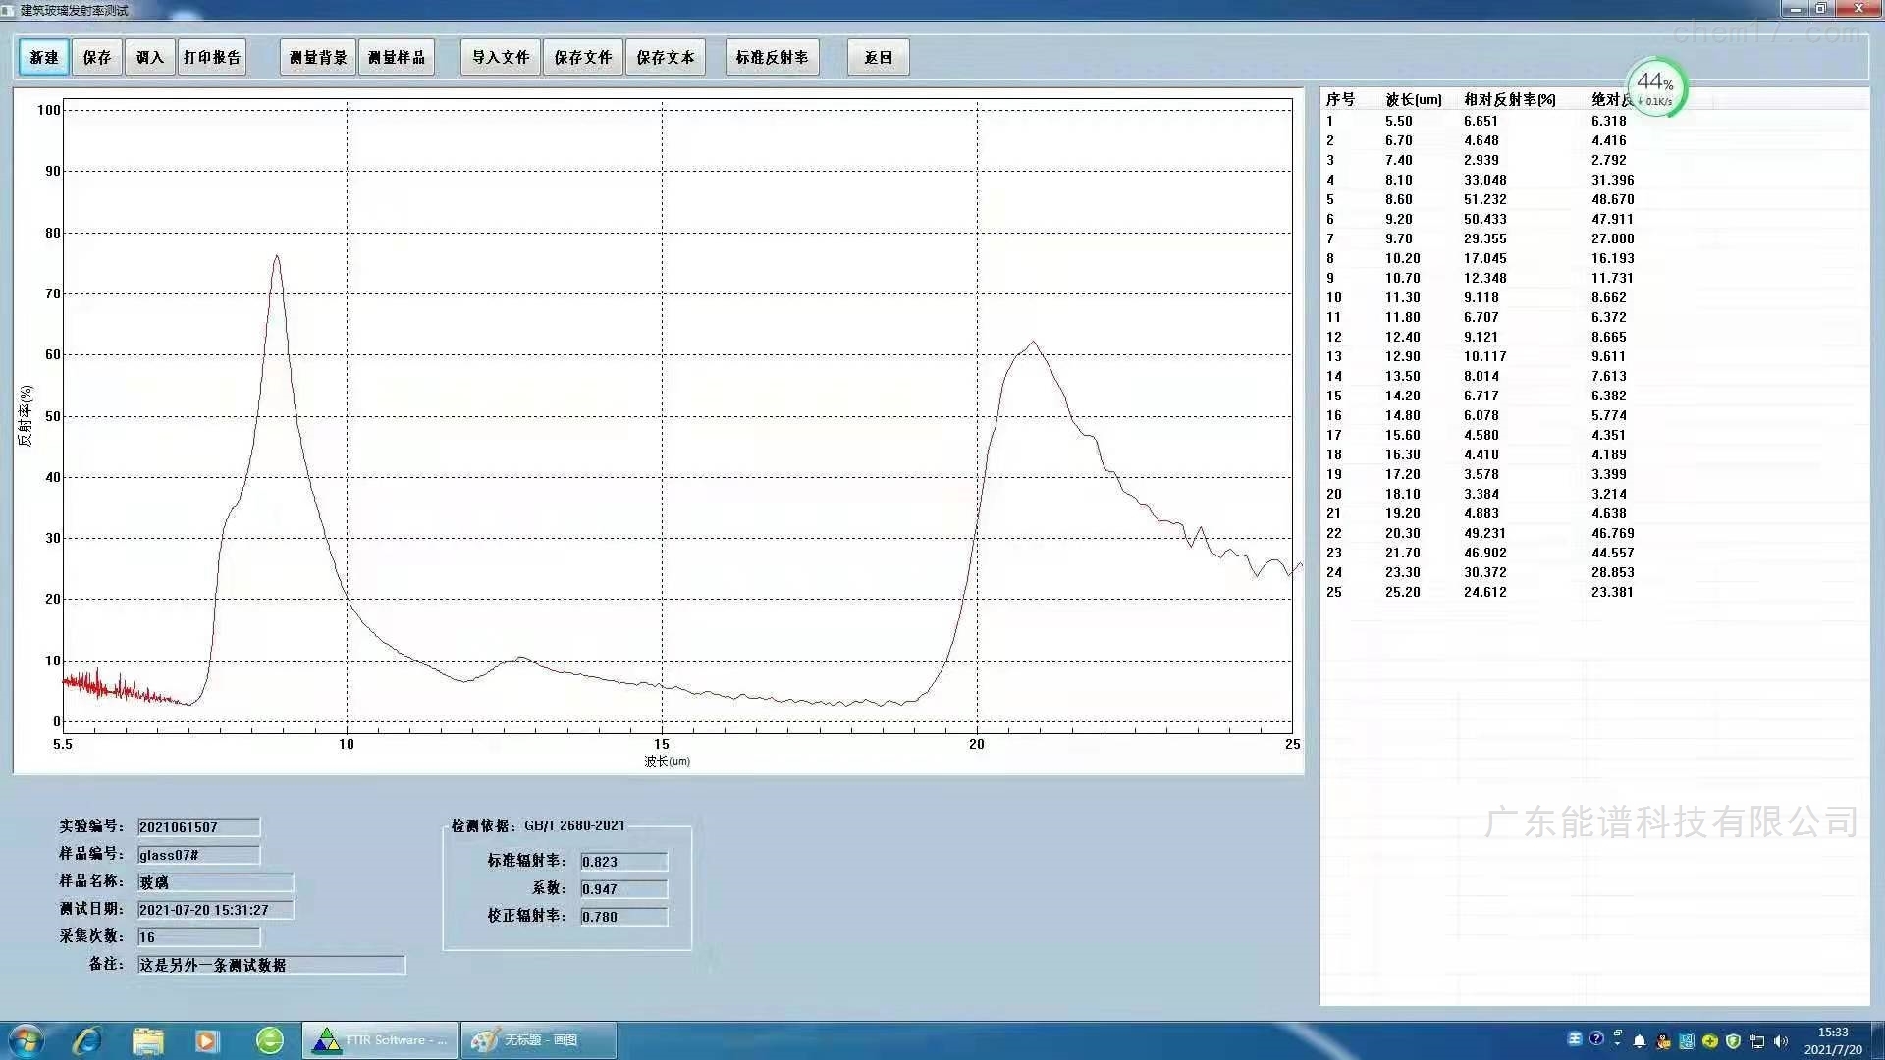Click the 实验编号 field 2021061507
The image size is (1885, 1060).
(x=198, y=827)
